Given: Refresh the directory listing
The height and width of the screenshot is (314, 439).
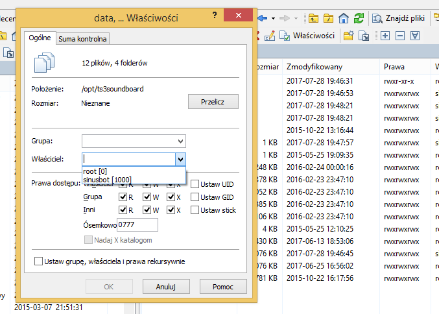Looking at the screenshot, I should pos(359,18).
